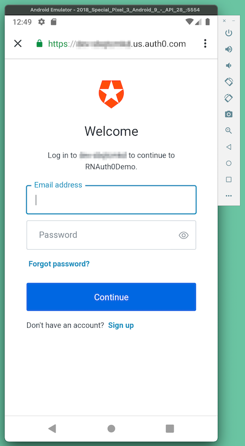This screenshot has height=446, width=245.
Task: Rotate emulator left using rotate icon
Action: [x=229, y=82]
